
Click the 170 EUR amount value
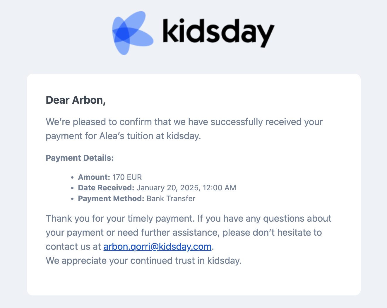[x=127, y=177]
